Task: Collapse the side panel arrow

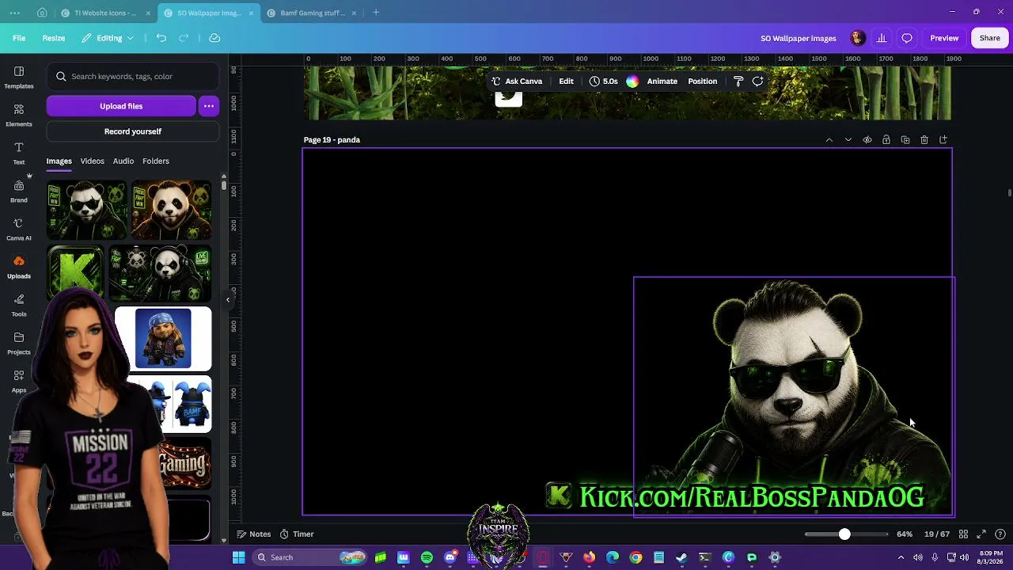Action: click(x=228, y=300)
